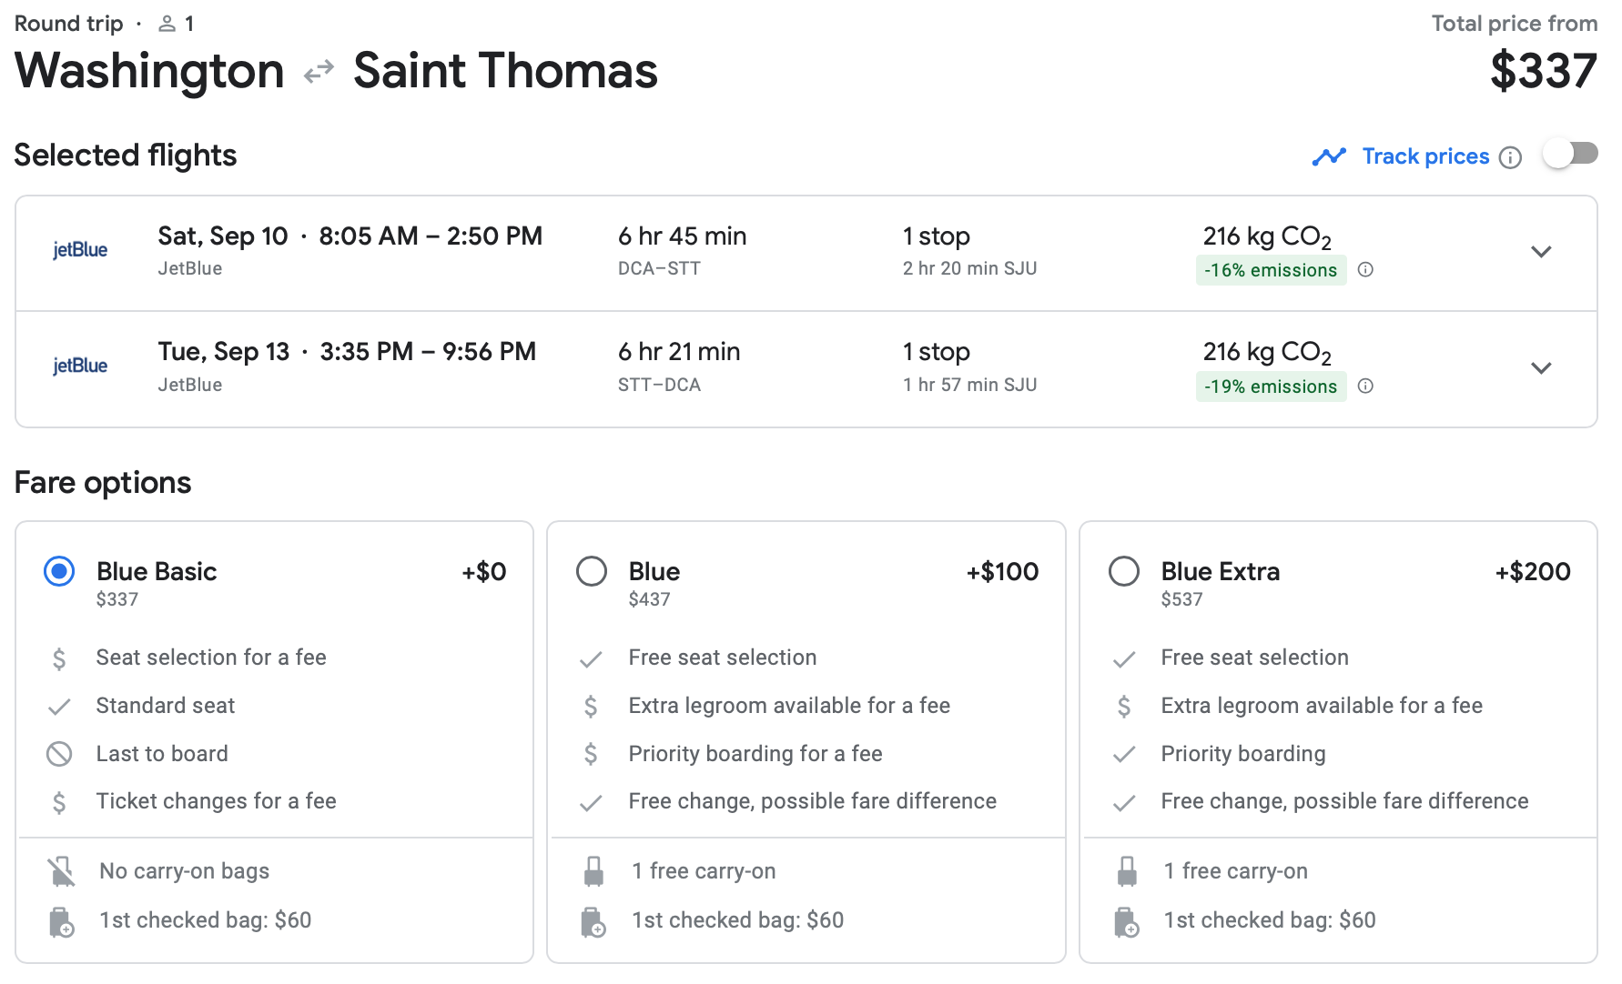This screenshot has width=1622, height=984.
Task: Click the round-trip arrows icon between cities
Action: [x=319, y=72]
